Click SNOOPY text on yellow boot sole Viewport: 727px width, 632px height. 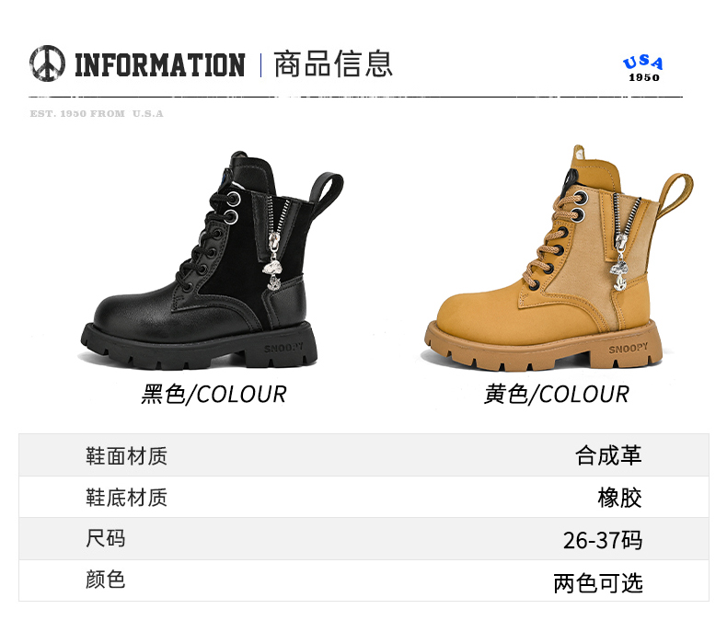point(629,348)
